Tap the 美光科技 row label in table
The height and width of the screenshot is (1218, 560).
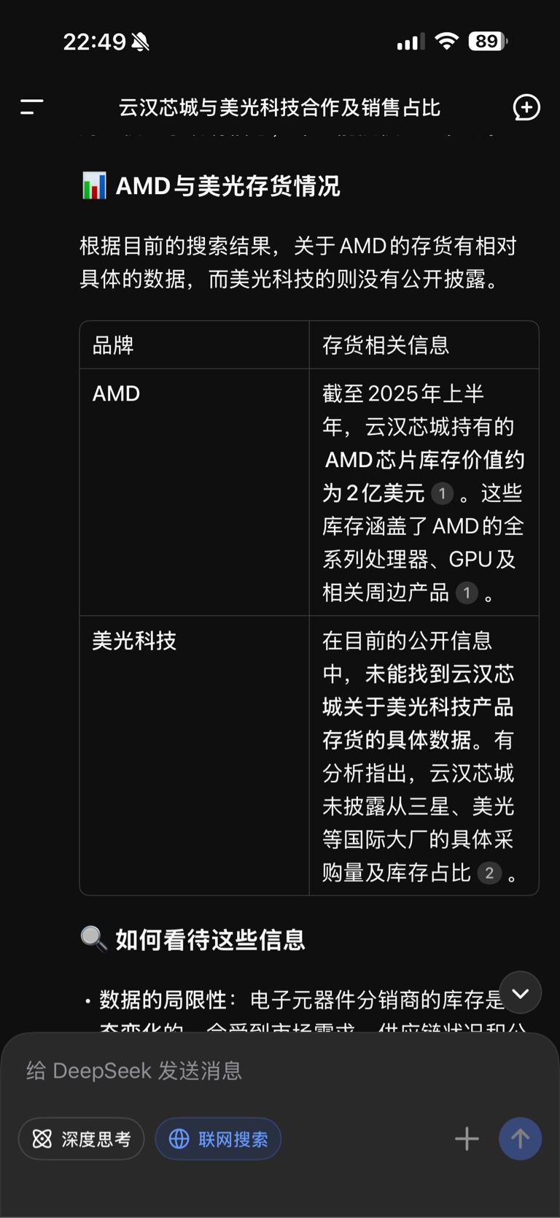(x=134, y=641)
